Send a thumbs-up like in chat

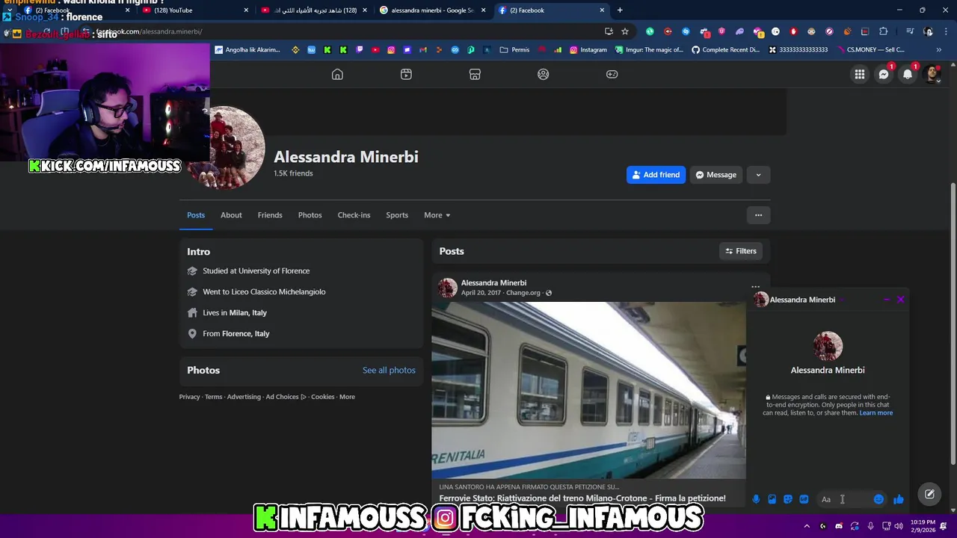click(899, 499)
